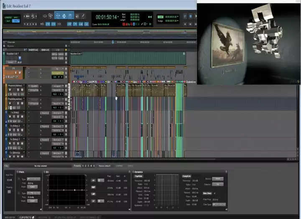Image resolution: width=301 pixels, height=219 pixels.
Task: Solo the FX folder track
Action: point(16,73)
